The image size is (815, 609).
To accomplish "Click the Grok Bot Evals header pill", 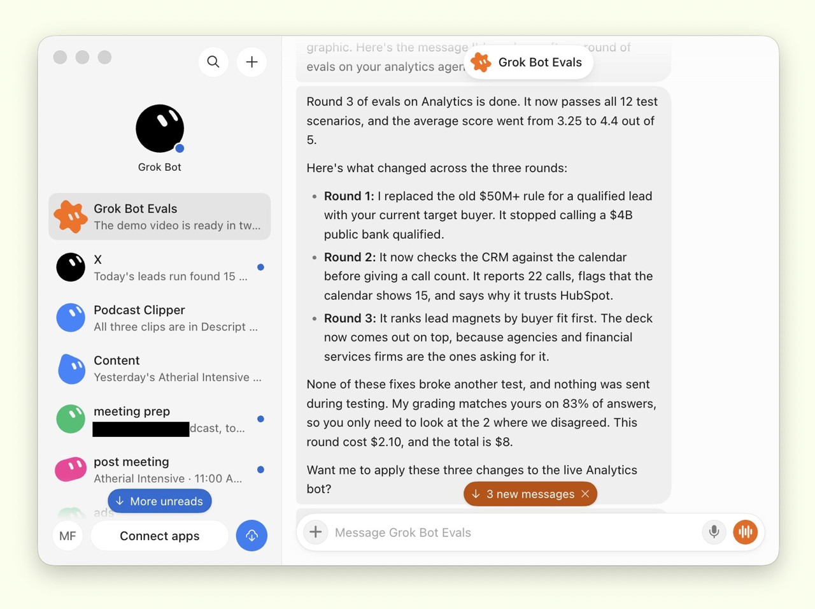I will (x=528, y=62).
